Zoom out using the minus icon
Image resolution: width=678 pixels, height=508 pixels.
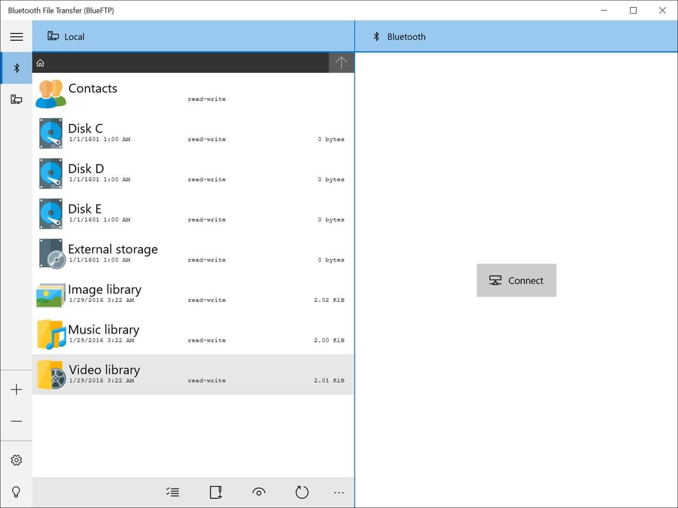coord(16,421)
